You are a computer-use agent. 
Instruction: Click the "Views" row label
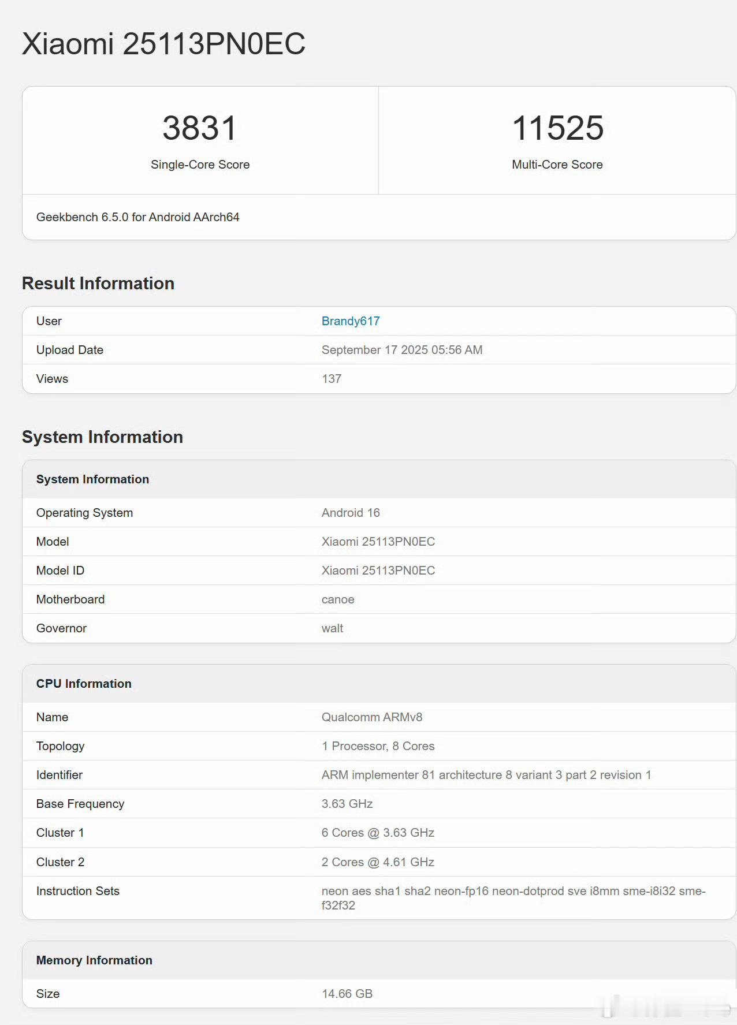[x=52, y=379]
